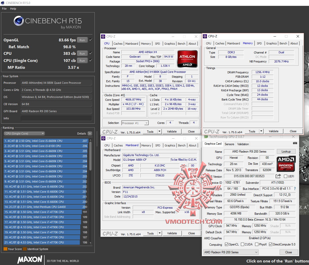
Task: Click the Lookup button in GPU-Z
Action: click(286, 152)
